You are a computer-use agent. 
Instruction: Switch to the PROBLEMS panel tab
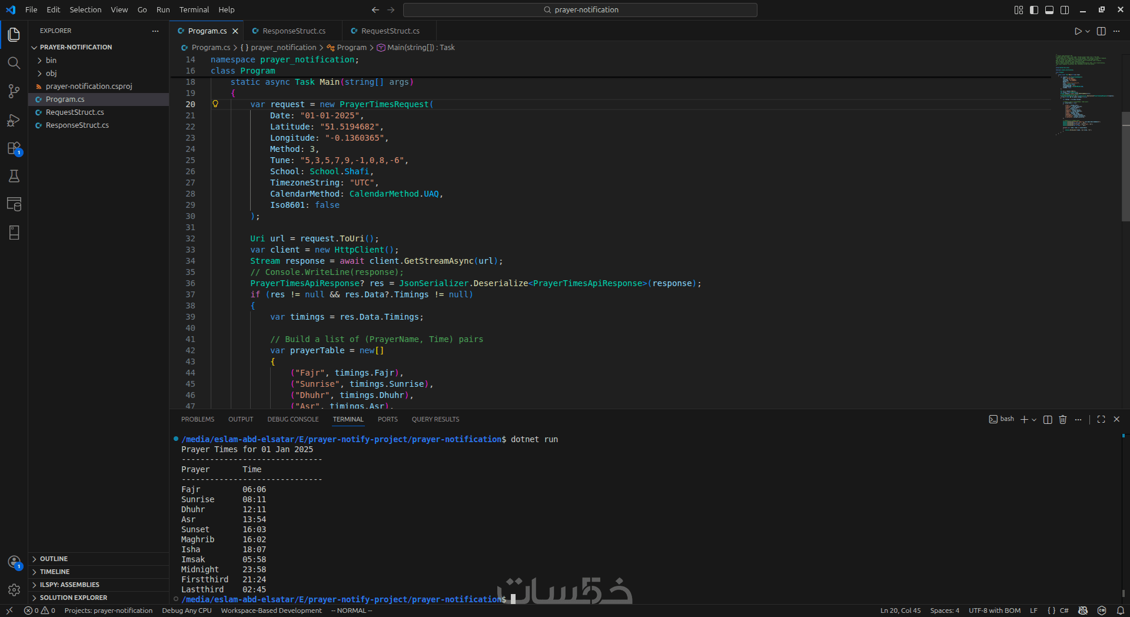pos(198,419)
